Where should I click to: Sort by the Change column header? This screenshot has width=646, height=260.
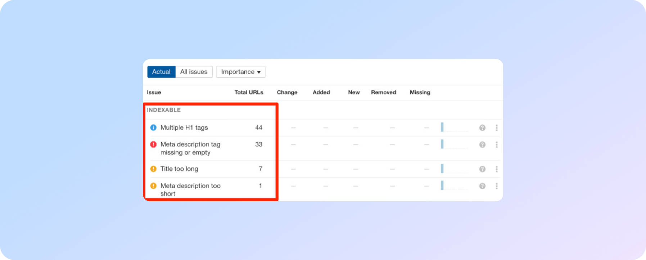tap(287, 92)
